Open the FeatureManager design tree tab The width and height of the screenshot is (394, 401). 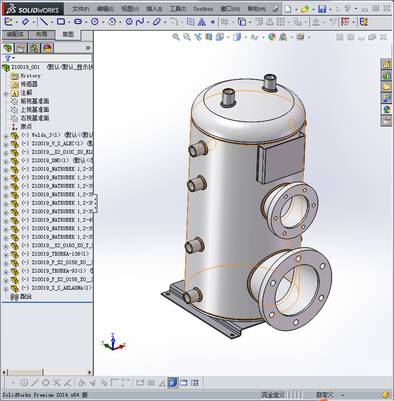[8, 48]
